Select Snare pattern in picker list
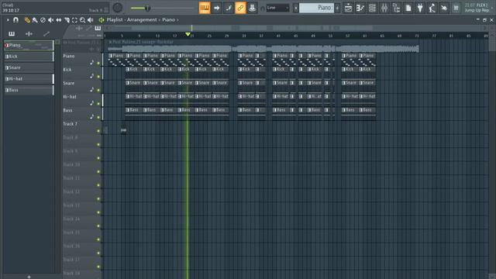Image resolution: width=496 pixels, height=279 pixels. tap(29, 67)
